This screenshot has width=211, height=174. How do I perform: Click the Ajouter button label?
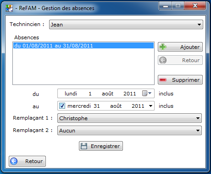190,47
